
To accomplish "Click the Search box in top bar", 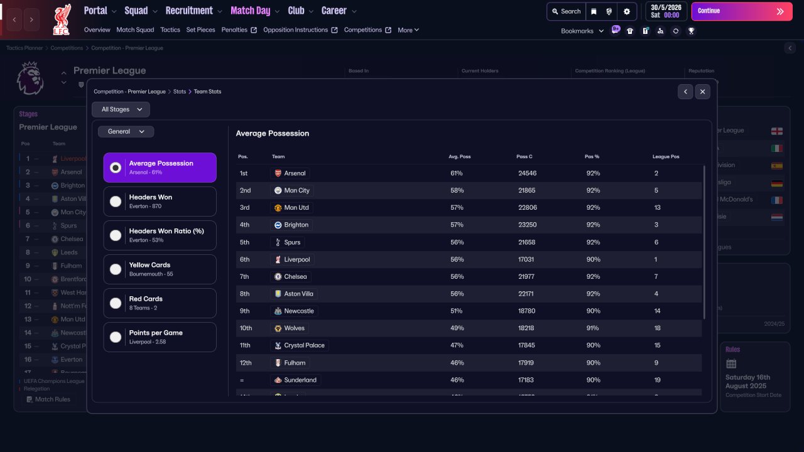I will (566, 11).
